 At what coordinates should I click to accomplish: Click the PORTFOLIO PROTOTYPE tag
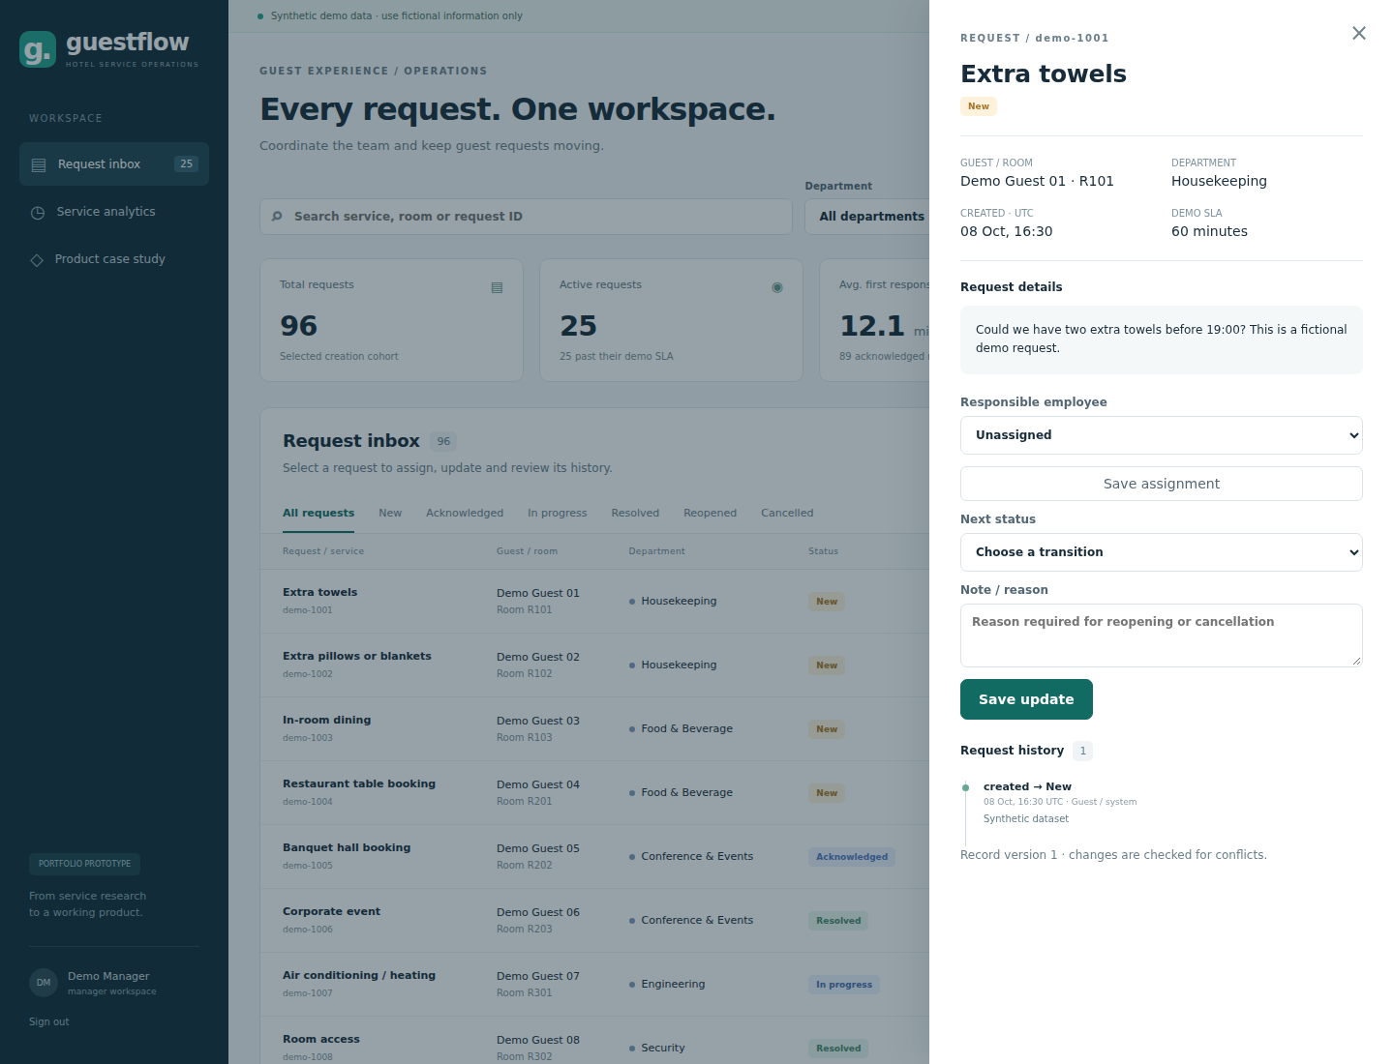84,864
